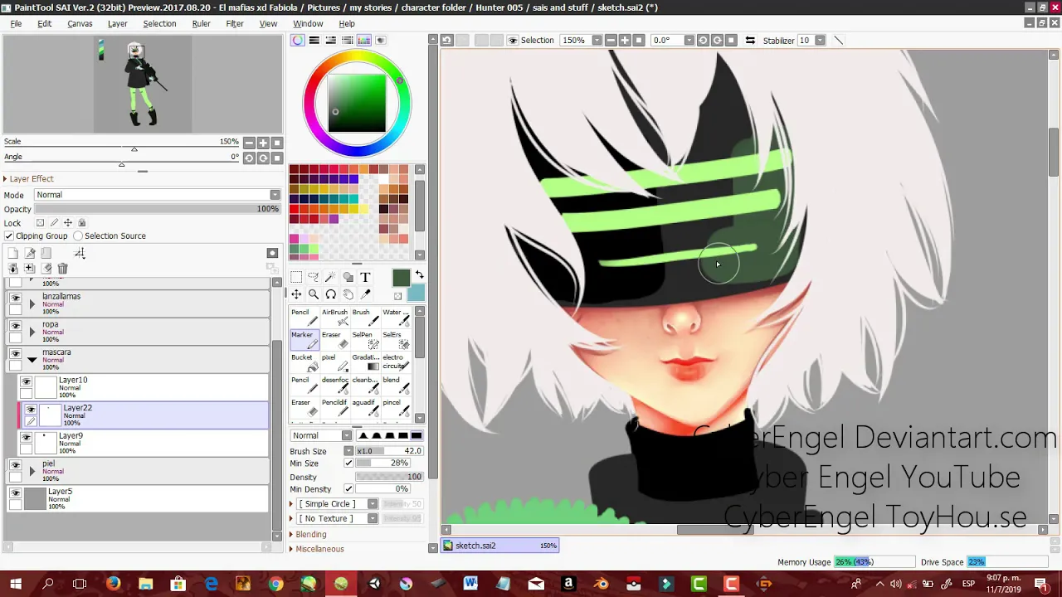Toggle the Min Density checkbox
1062x597 pixels.
pos(348,489)
